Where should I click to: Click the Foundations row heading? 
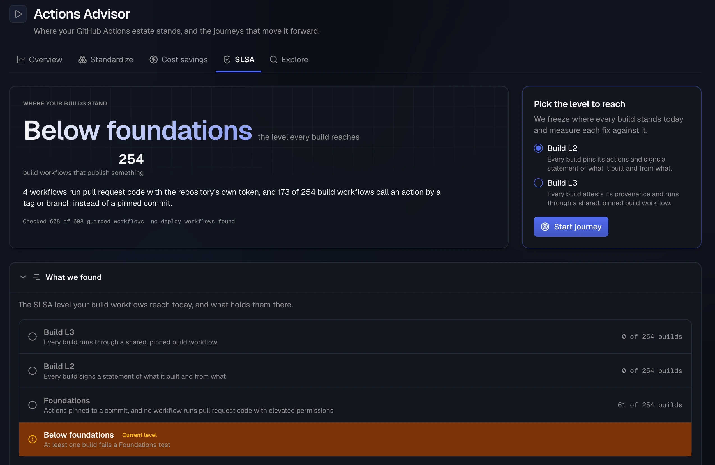tap(67, 400)
